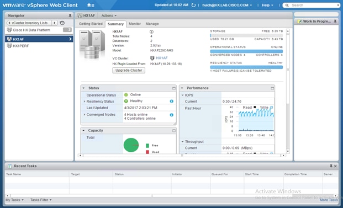Click the Recent Tasks panel icon

[10, 166]
